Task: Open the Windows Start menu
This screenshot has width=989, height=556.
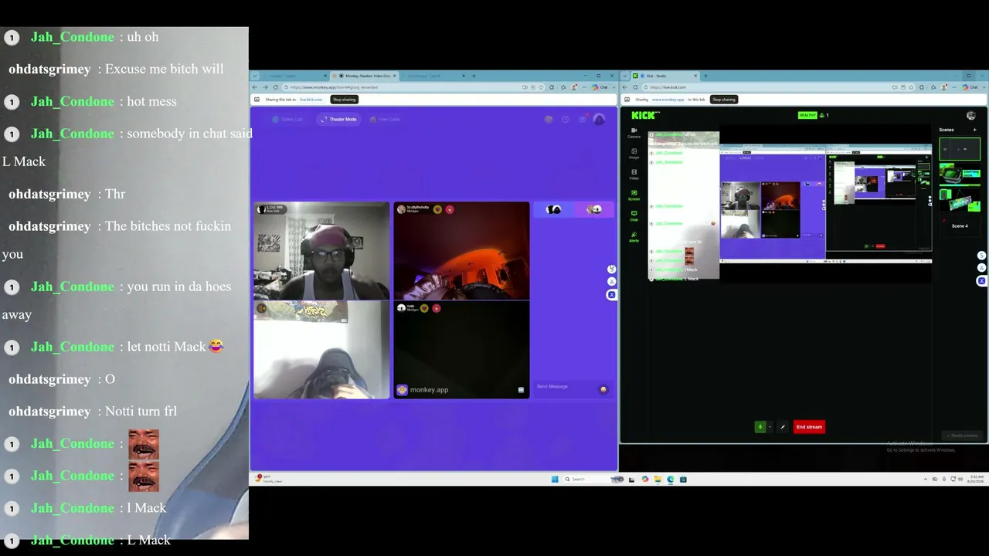Action: pos(555,480)
